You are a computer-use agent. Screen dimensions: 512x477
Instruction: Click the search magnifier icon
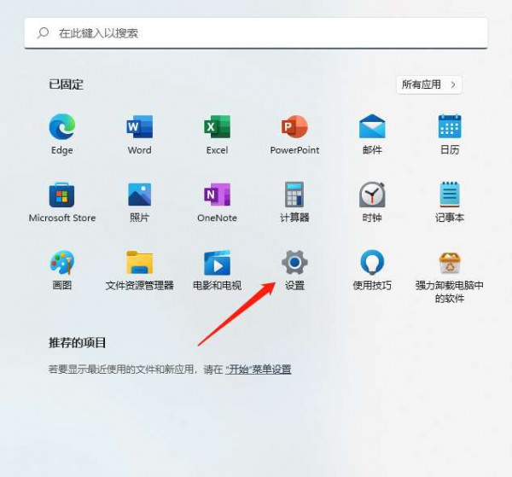(43, 32)
